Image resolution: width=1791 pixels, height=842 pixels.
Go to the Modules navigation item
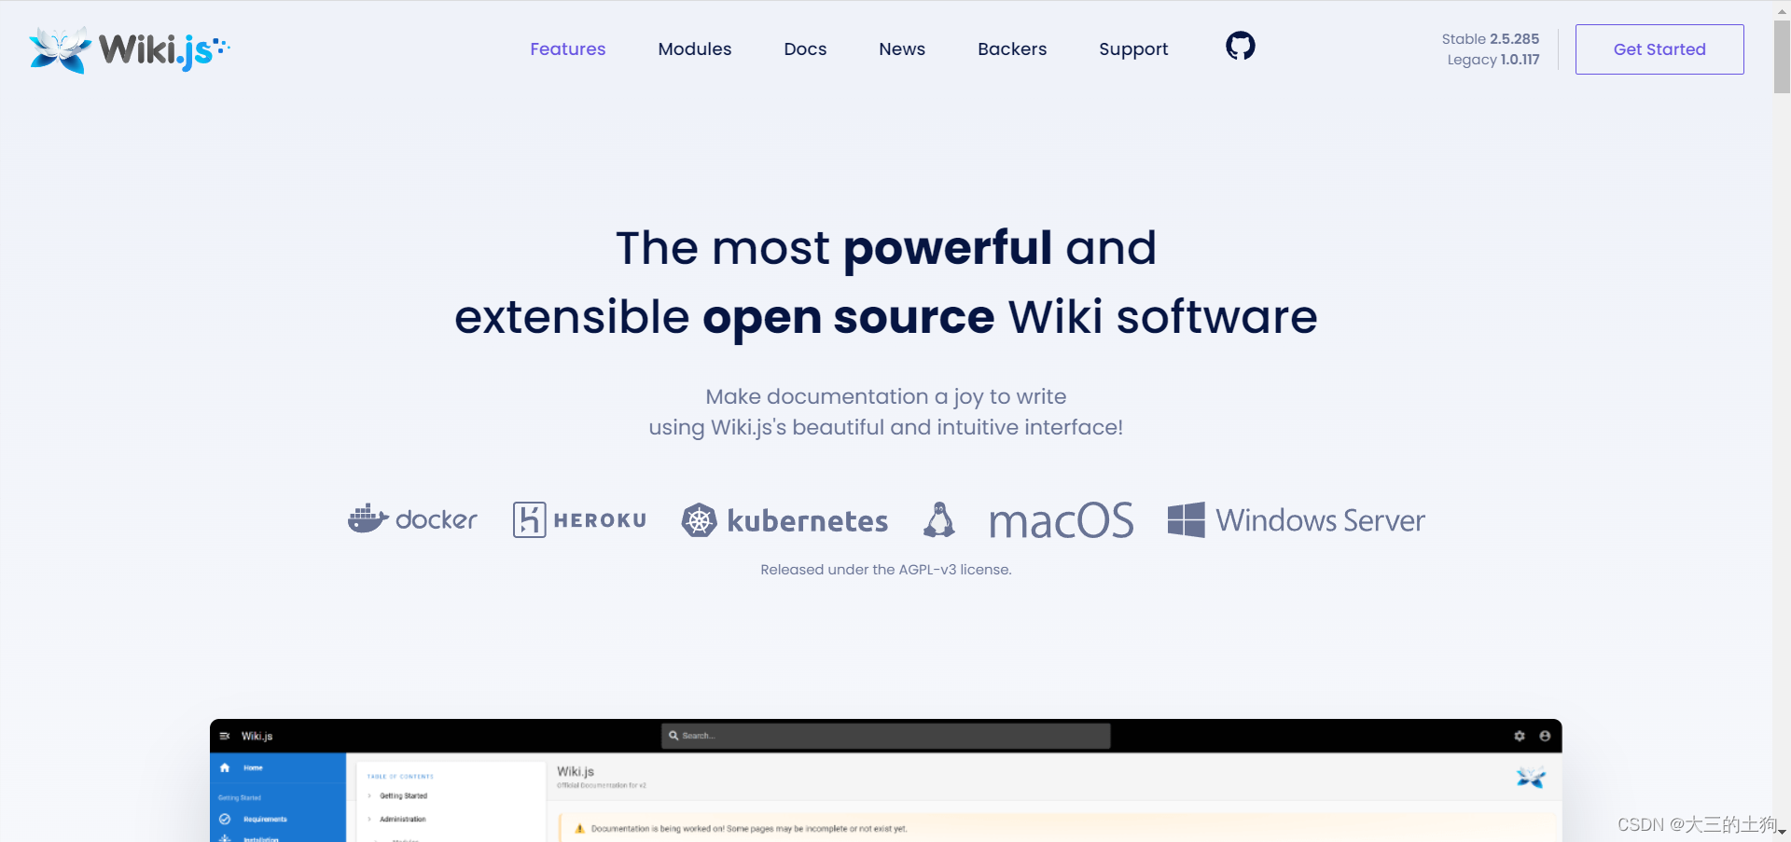pos(694,49)
